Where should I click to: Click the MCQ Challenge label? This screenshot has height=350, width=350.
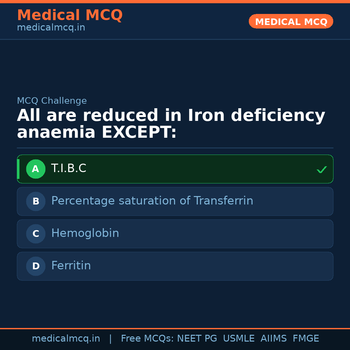[52, 101]
